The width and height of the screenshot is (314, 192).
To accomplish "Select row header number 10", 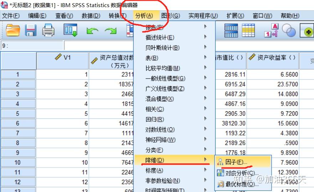I will tap(18, 162).
